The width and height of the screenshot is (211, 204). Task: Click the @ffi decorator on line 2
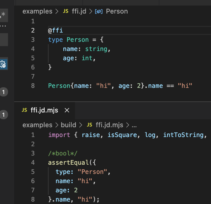55,30
